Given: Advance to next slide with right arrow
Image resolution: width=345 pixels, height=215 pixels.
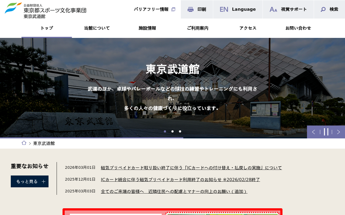Looking at the screenshot, I should click(x=339, y=132).
